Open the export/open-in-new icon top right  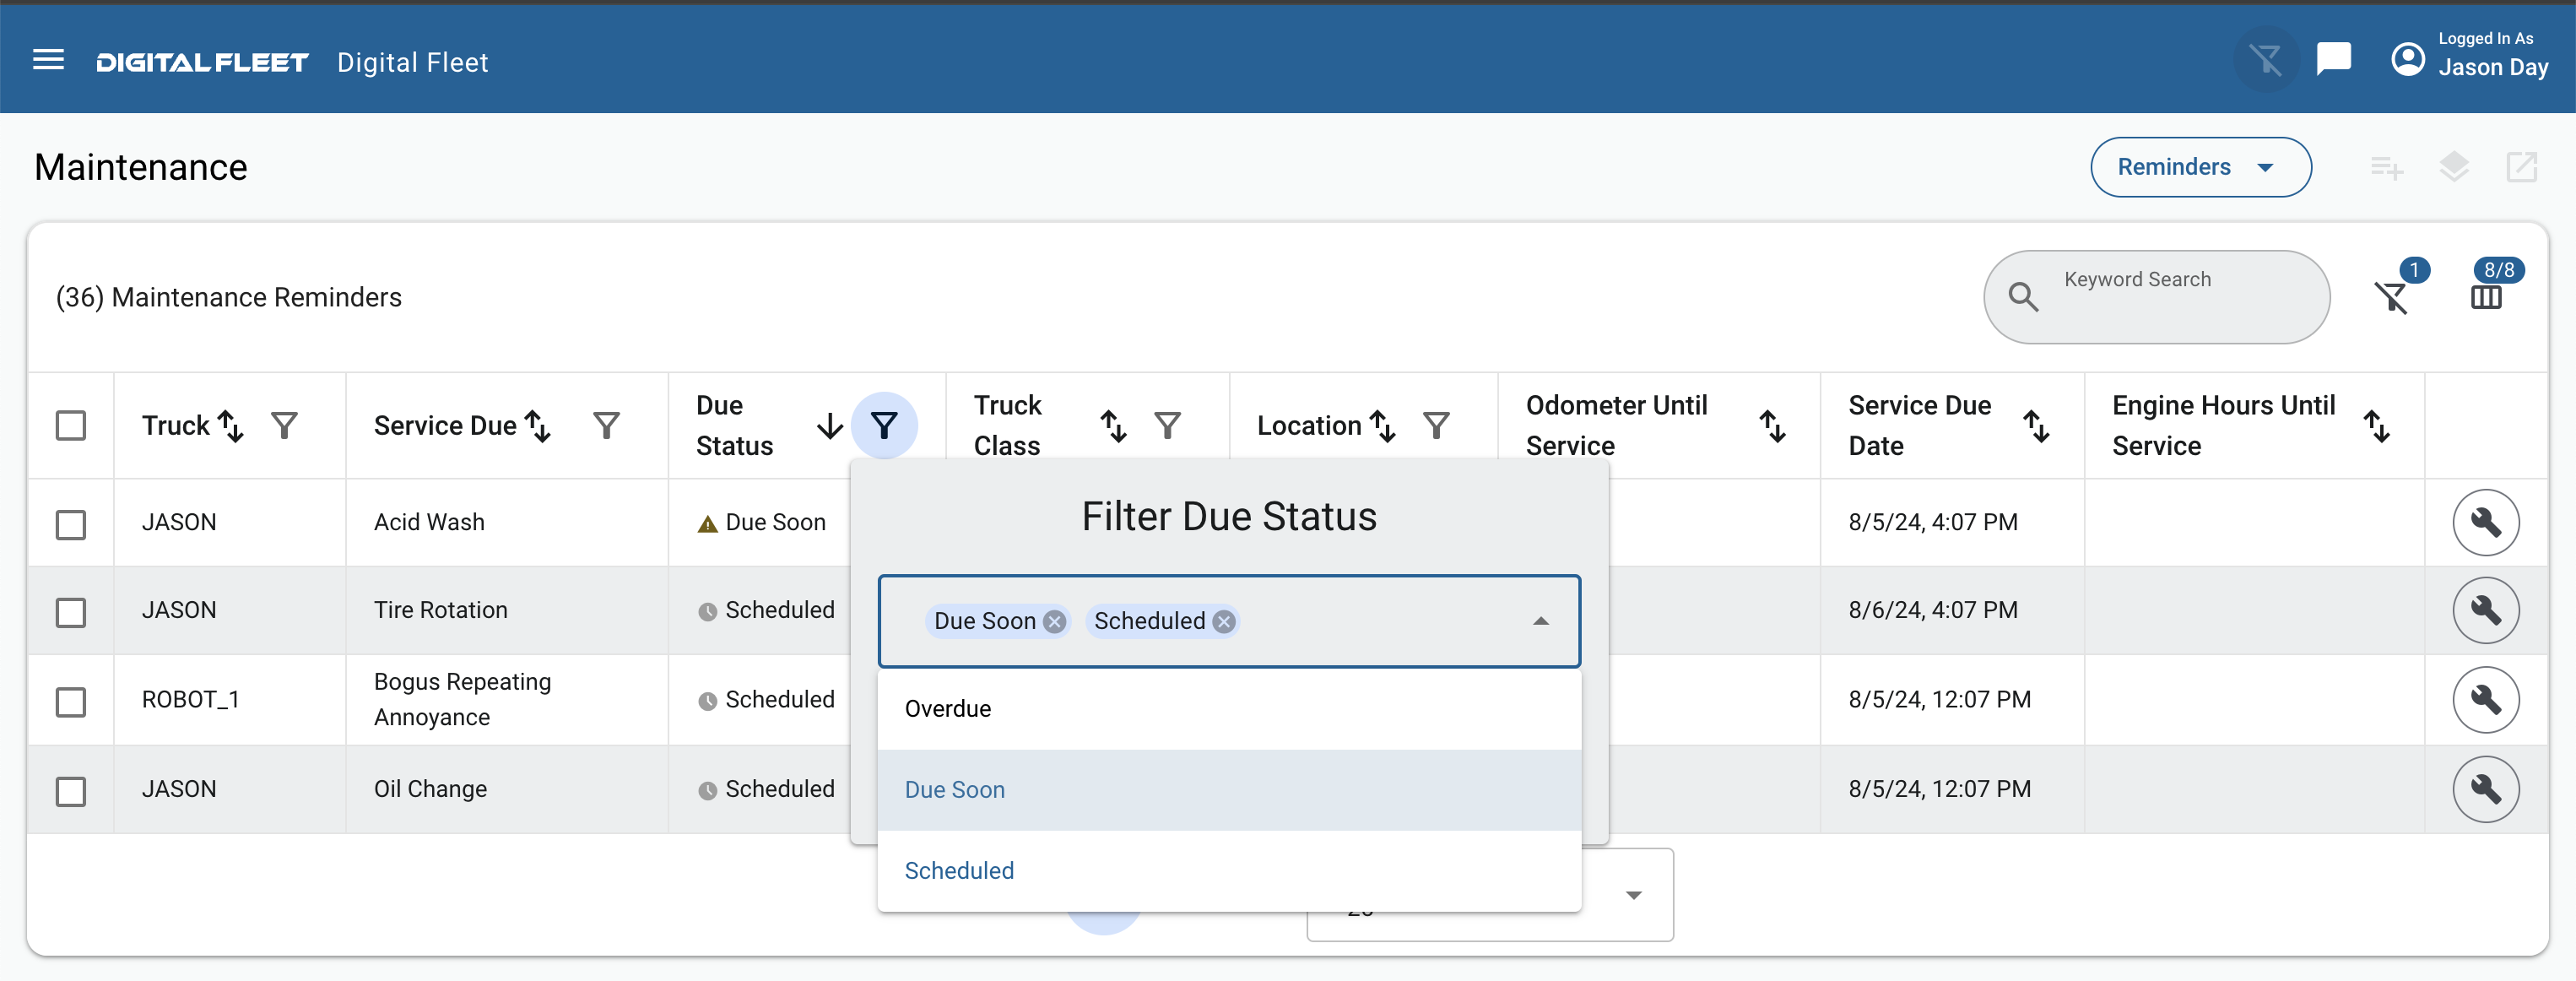(2523, 167)
